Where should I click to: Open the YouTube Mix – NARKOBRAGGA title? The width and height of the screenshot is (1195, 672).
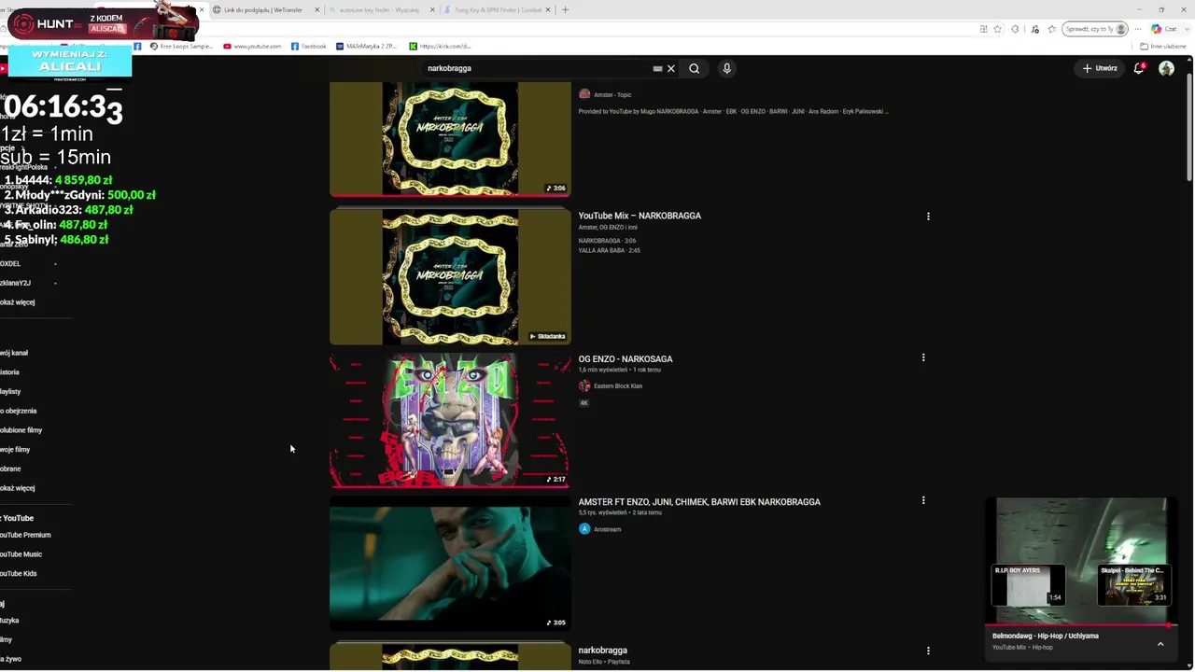(640, 216)
